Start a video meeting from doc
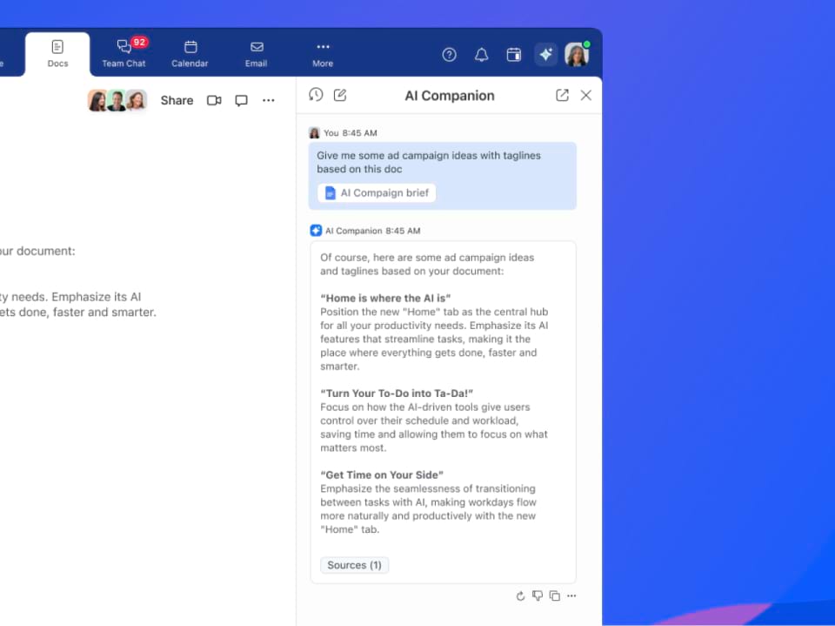Viewport: 835px width, 626px height. (x=214, y=100)
